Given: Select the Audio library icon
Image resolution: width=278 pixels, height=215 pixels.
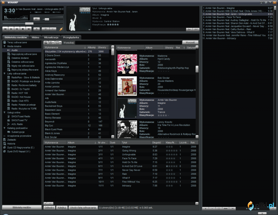Looking at the screenshot, I should (x=8, y=50).
